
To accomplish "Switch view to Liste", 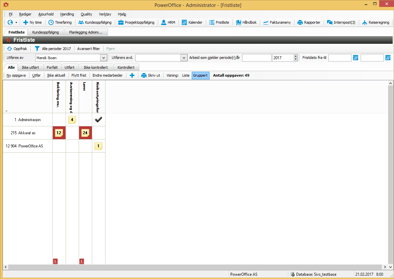I will [186, 75].
